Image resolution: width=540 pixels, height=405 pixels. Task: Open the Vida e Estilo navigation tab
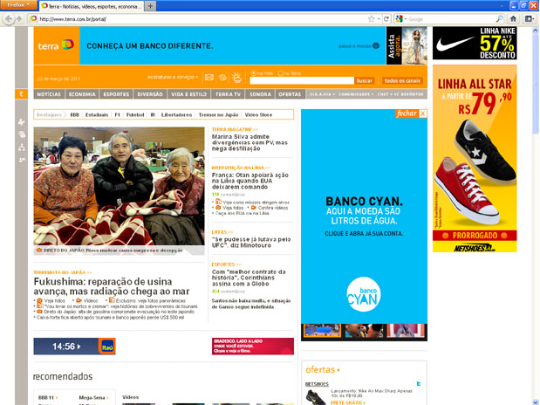[x=188, y=94]
